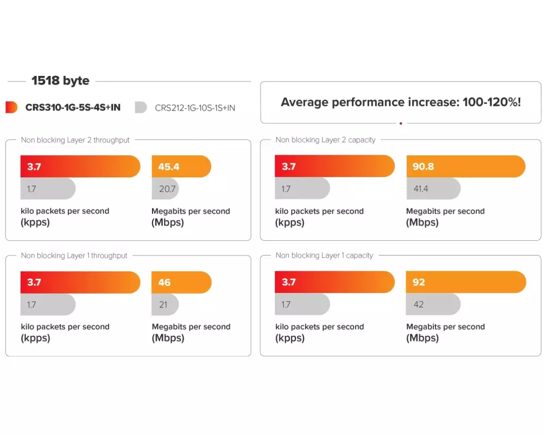Image resolution: width=543 pixels, height=434 pixels.
Task: Click the gray 20.7 Mbps bar
Action: tap(165, 189)
